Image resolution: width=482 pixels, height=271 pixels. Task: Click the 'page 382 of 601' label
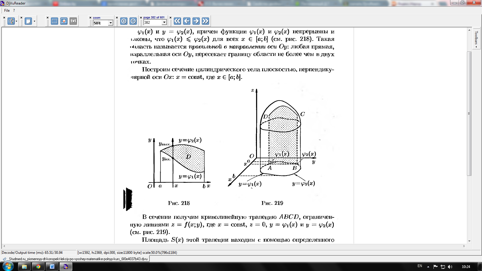pyautogui.click(x=154, y=17)
